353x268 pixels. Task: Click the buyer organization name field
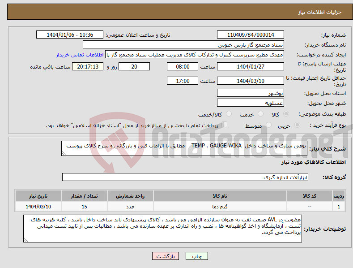[183, 45]
